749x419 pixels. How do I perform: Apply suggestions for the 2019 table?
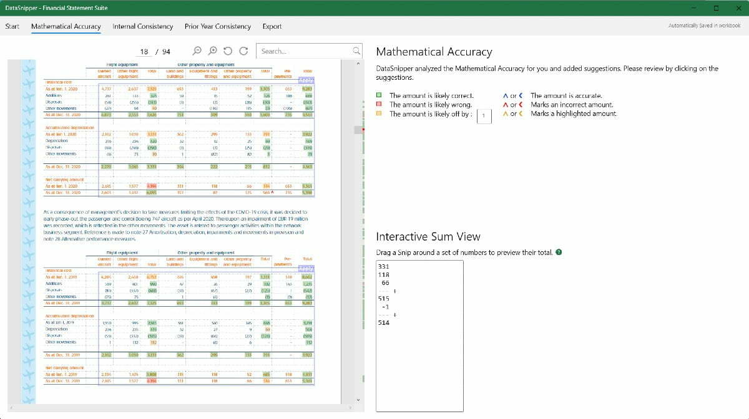point(306,268)
